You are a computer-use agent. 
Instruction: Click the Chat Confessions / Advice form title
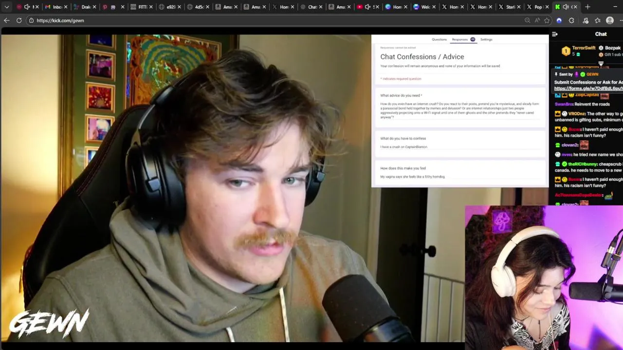point(422,57)
